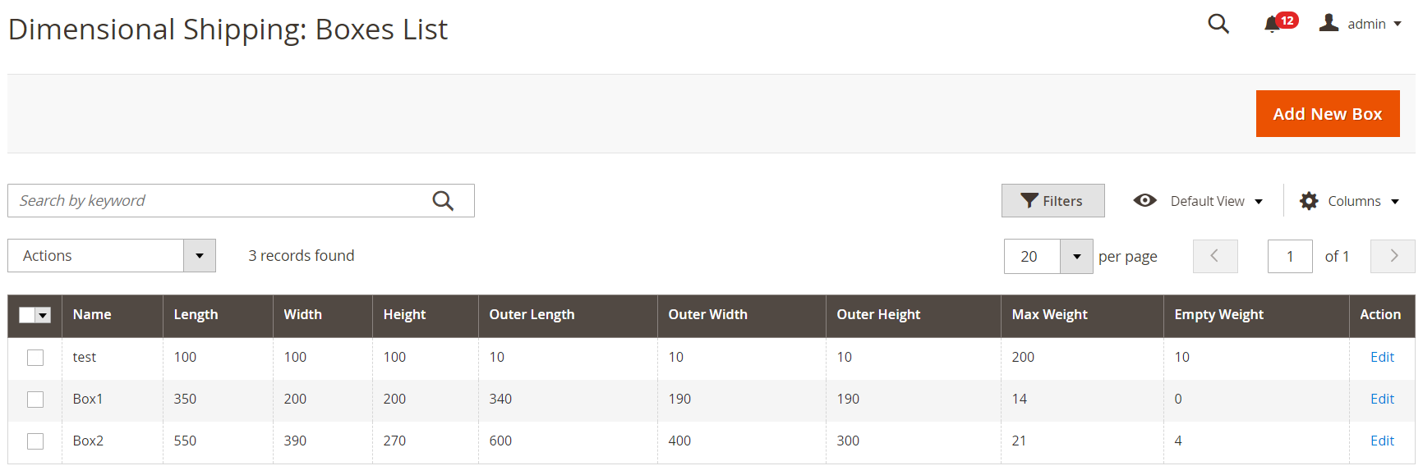
Task: Open the Filters panel button
Action: pyautogui.click(x=1052, y=201)
